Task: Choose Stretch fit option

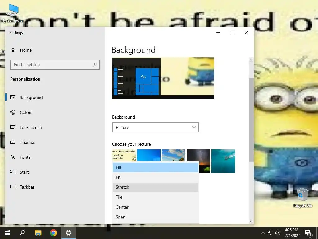Action: [155, 187]
